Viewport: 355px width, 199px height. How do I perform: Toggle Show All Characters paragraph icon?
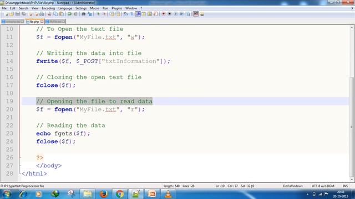point(131,14)
